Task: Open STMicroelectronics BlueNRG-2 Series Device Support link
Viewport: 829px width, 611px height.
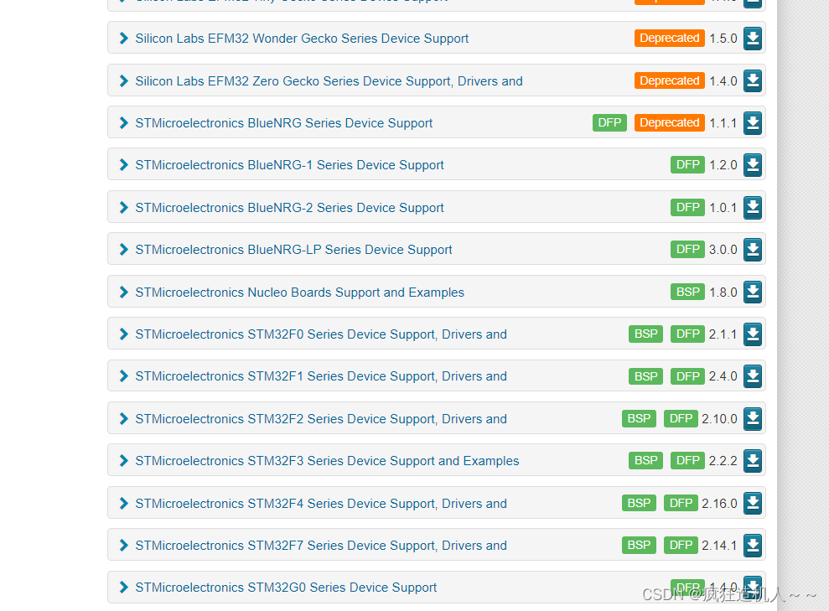Action: click(x=290, y=208)
